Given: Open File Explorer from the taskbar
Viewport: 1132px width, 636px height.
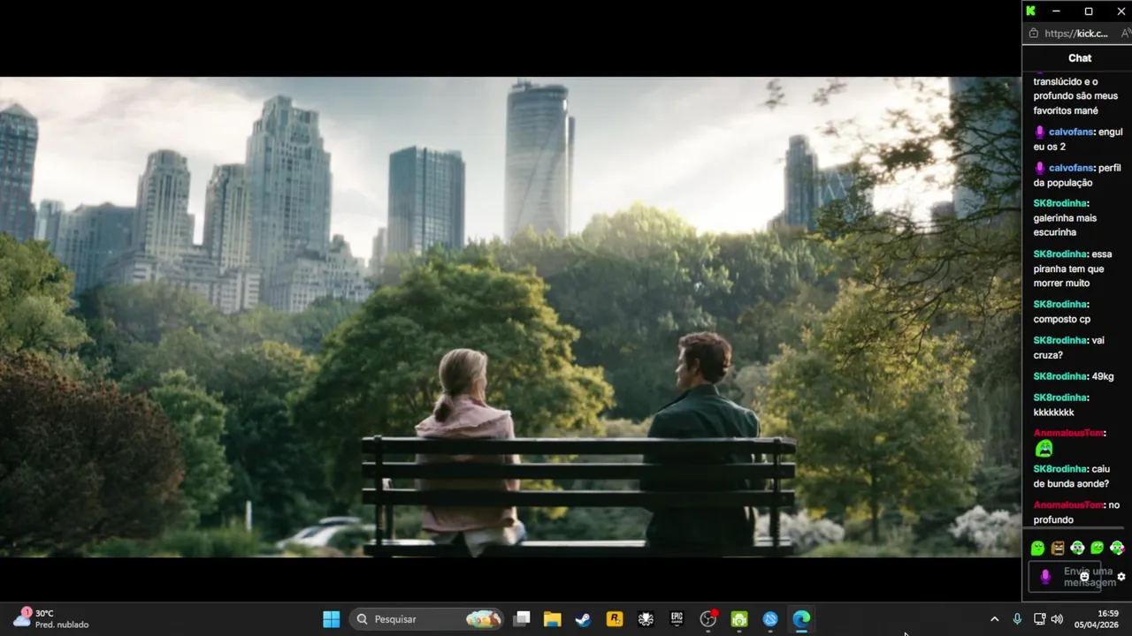Looking at the screenshot, I should click(552, 619).
